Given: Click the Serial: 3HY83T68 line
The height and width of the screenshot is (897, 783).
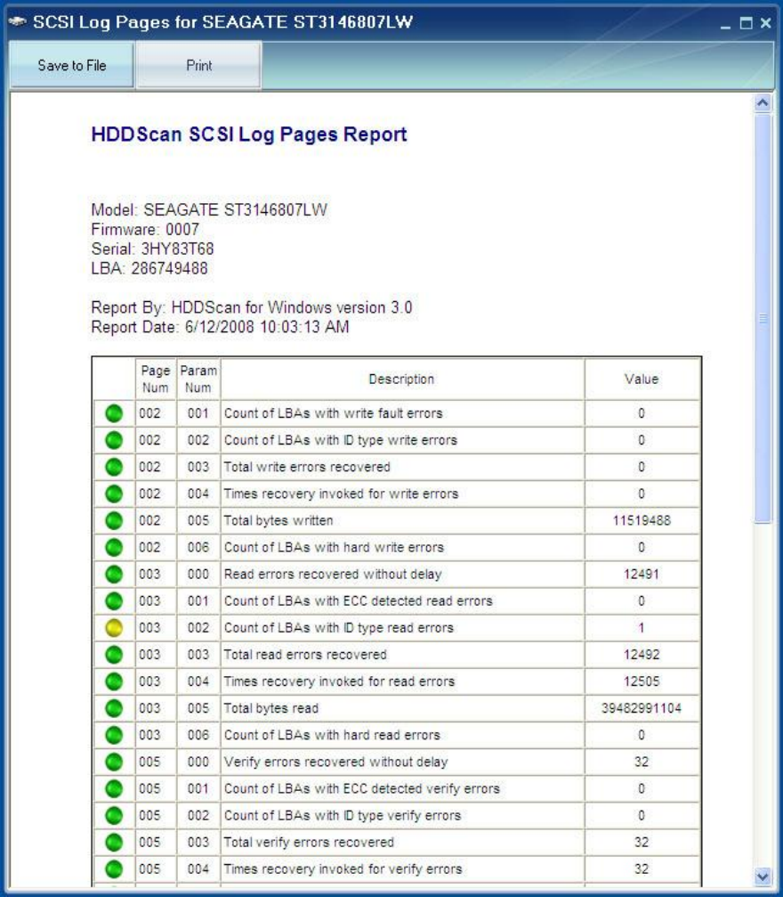Looking at the screenshot, I should click(x=153, y=249).
